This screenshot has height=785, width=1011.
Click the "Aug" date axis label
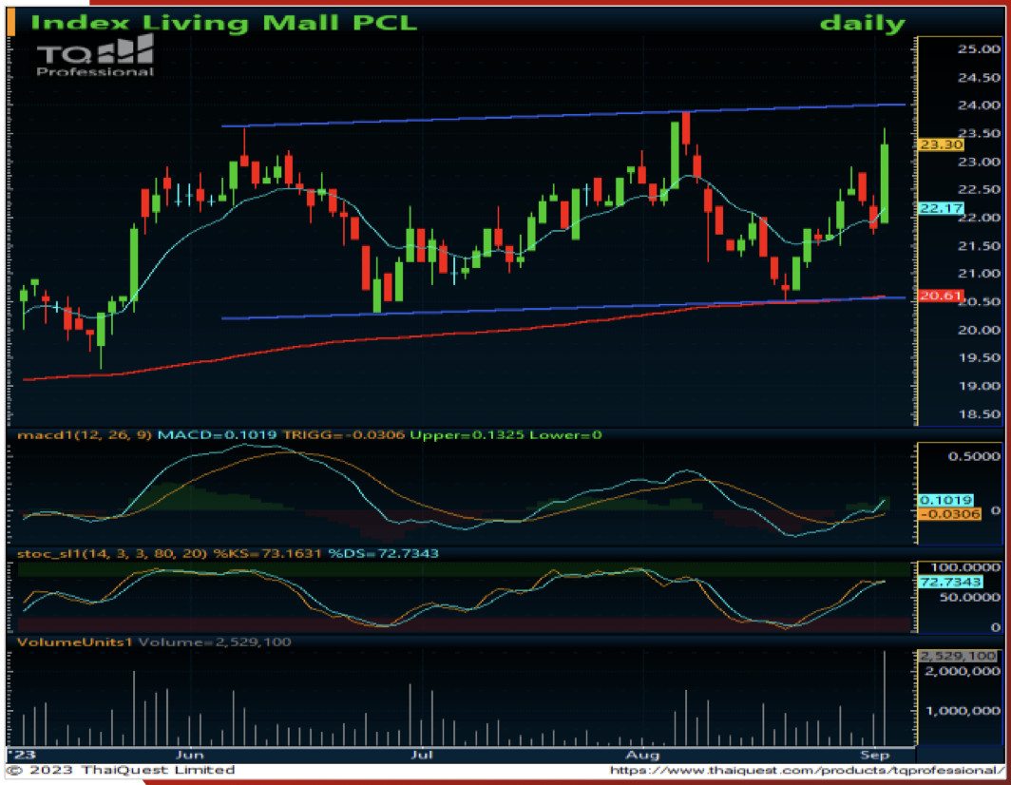click(x=643, y=755)
